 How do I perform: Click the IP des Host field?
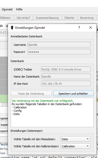(66, 84)
